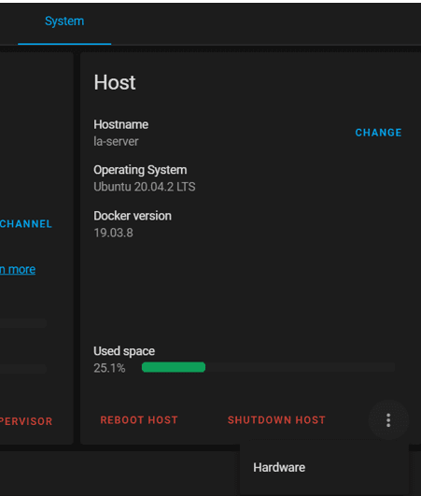Click CHANGE next to the hostname
421x496 pixels.
378,133
